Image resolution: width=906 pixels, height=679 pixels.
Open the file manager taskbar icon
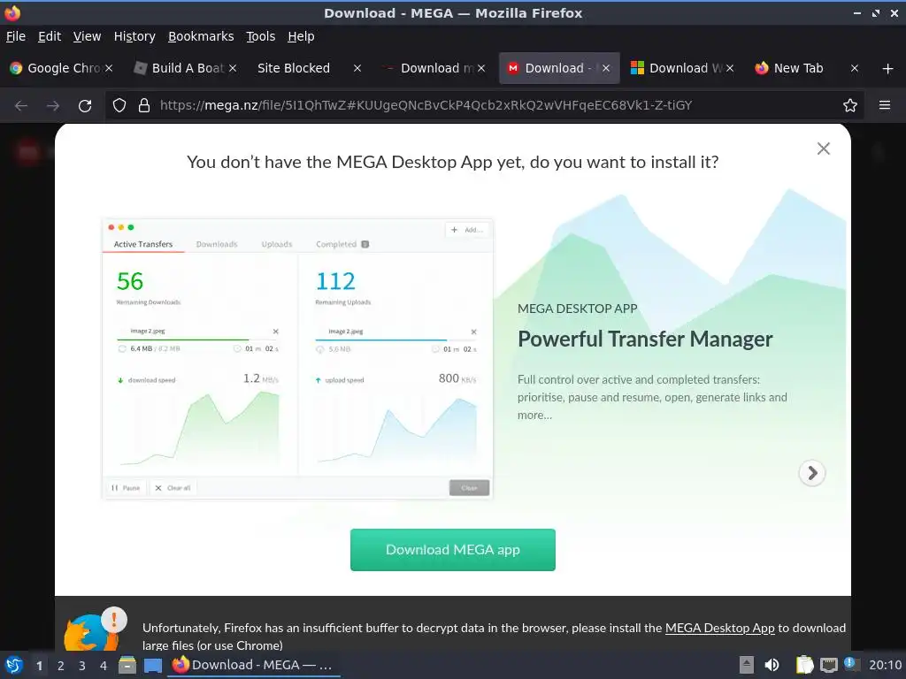coord(127,665)
